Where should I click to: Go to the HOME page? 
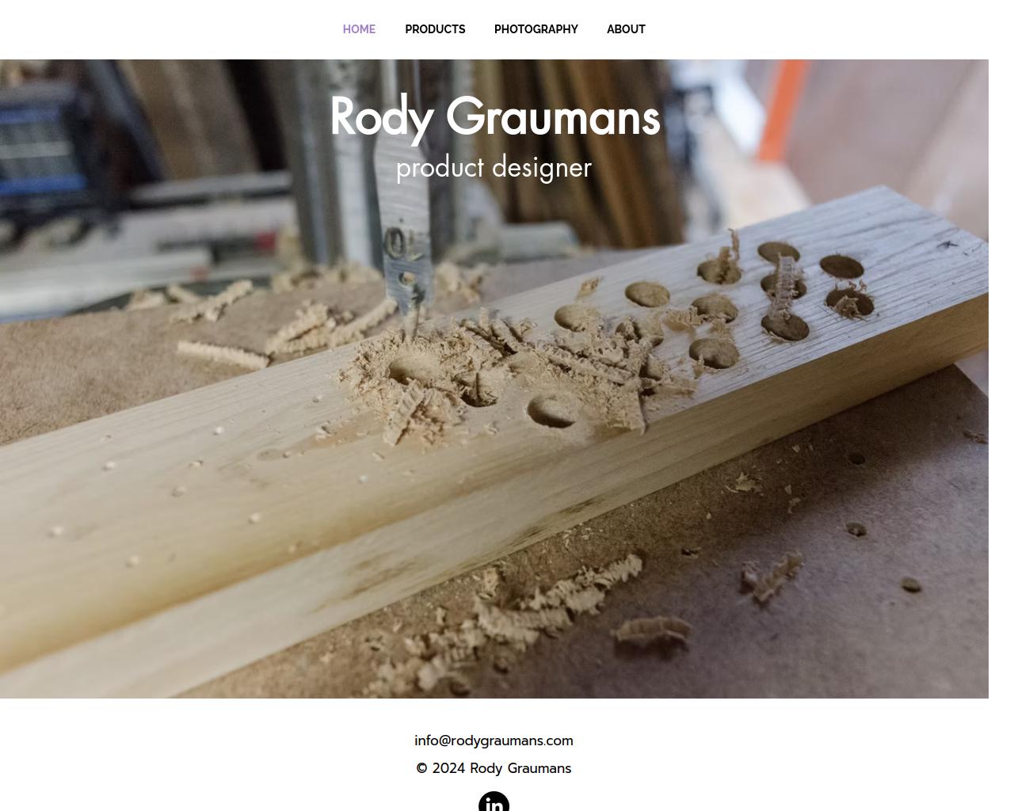359,29
